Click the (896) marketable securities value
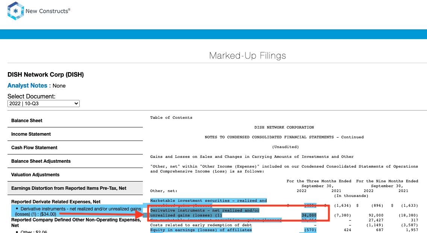This screenshot has height=233, width=427. [x=377, y=206]
